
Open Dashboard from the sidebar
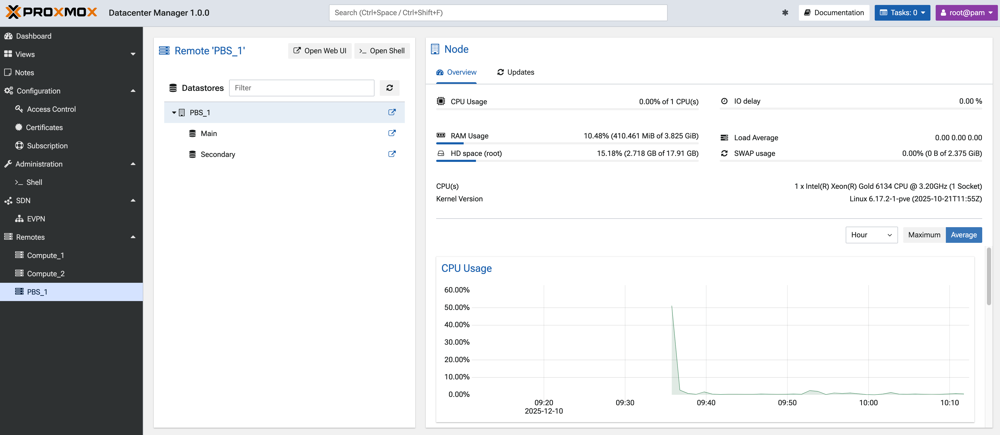click(33, 36)
